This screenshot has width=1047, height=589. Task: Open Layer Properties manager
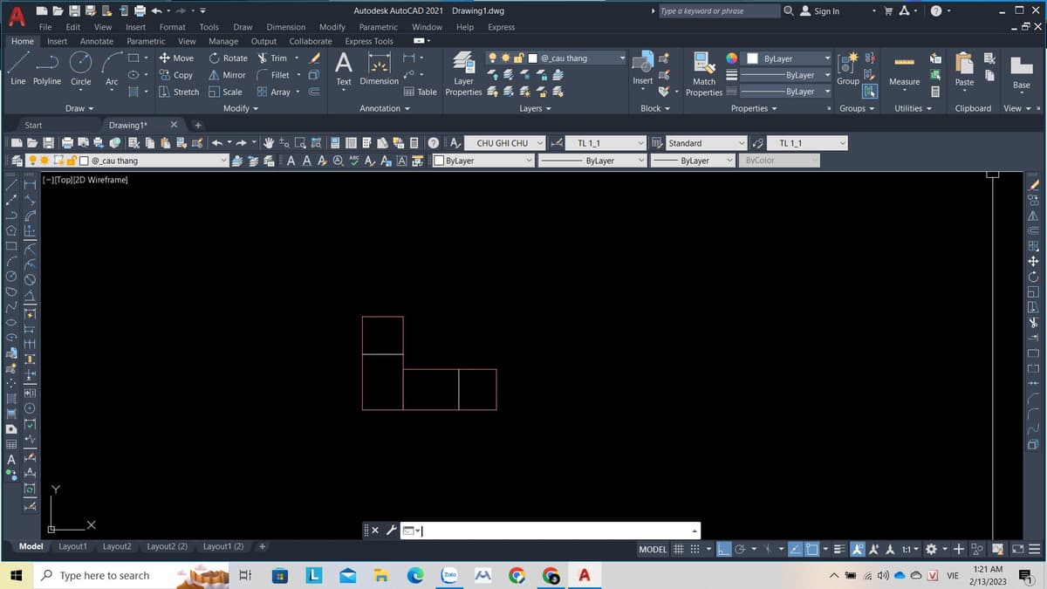click(464, 74)
